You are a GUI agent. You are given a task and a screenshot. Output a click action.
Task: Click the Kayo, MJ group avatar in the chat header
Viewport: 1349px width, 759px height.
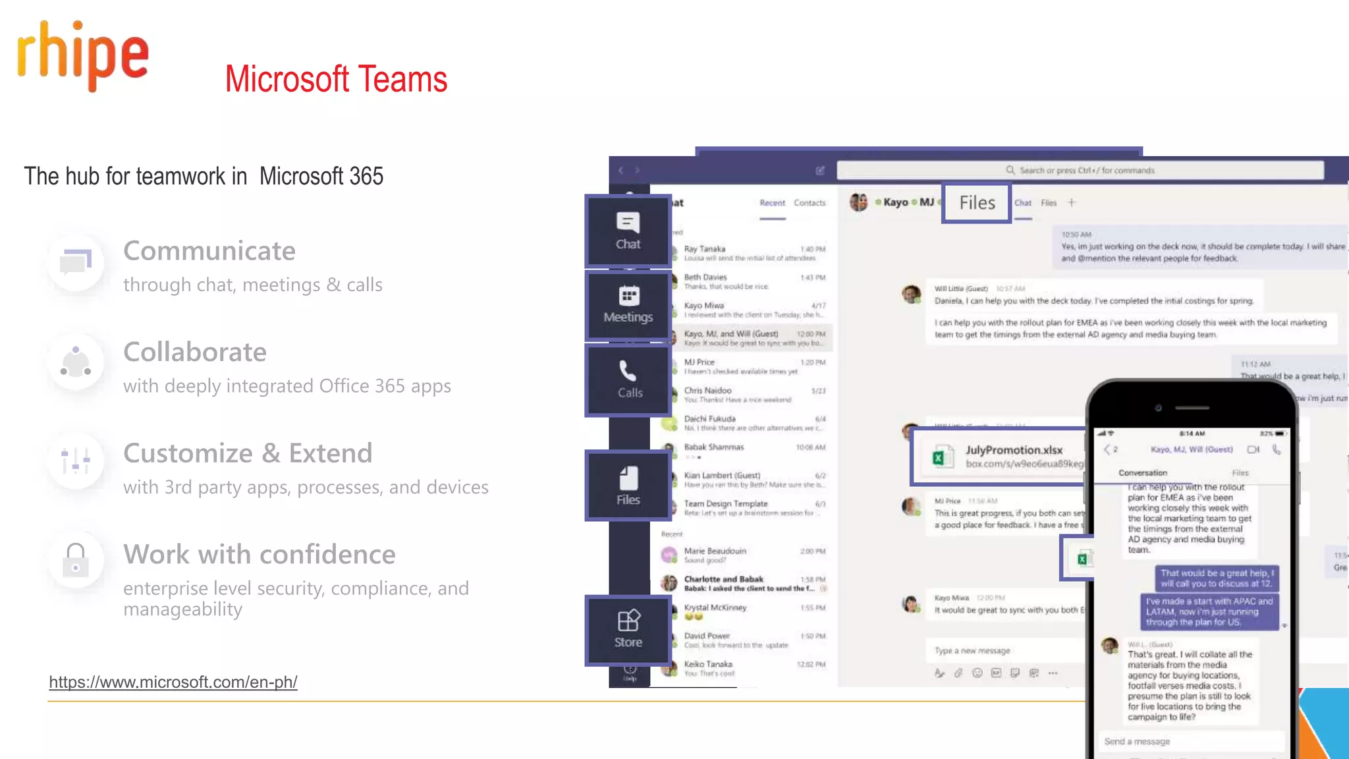[858, 202]
